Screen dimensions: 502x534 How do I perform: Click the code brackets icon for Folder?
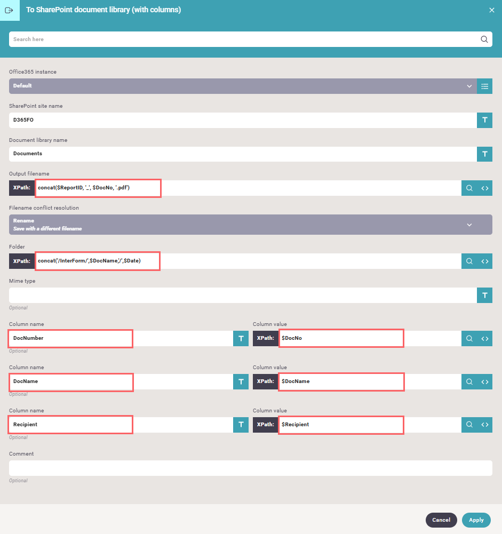pyautogui.click(x=484, y=261)
